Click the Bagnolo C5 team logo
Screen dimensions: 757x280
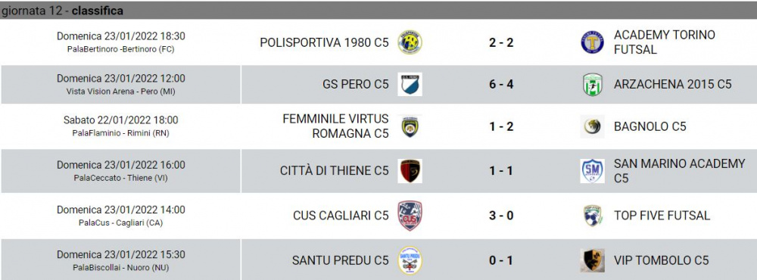tap(592, 126)
